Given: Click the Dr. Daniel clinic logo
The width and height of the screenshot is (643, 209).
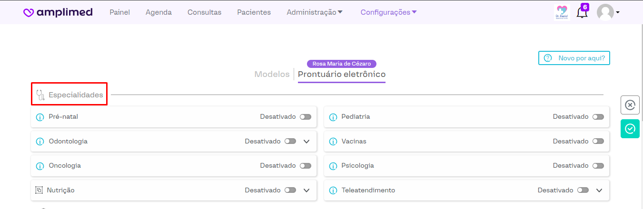Looking at the screenshot, I should (562, 13).
